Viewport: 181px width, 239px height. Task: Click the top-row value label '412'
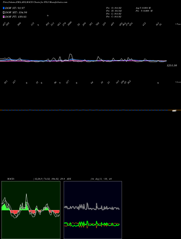click(x=144, y=24)
